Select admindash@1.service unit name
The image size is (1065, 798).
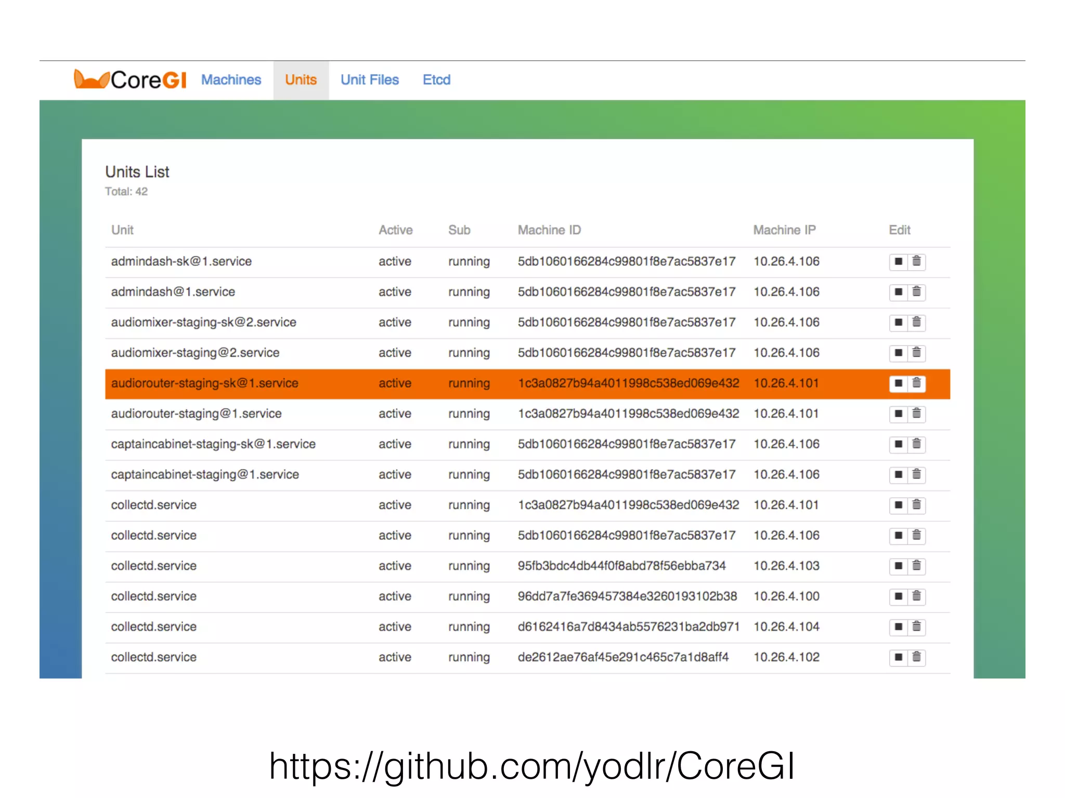coord(173,292)
